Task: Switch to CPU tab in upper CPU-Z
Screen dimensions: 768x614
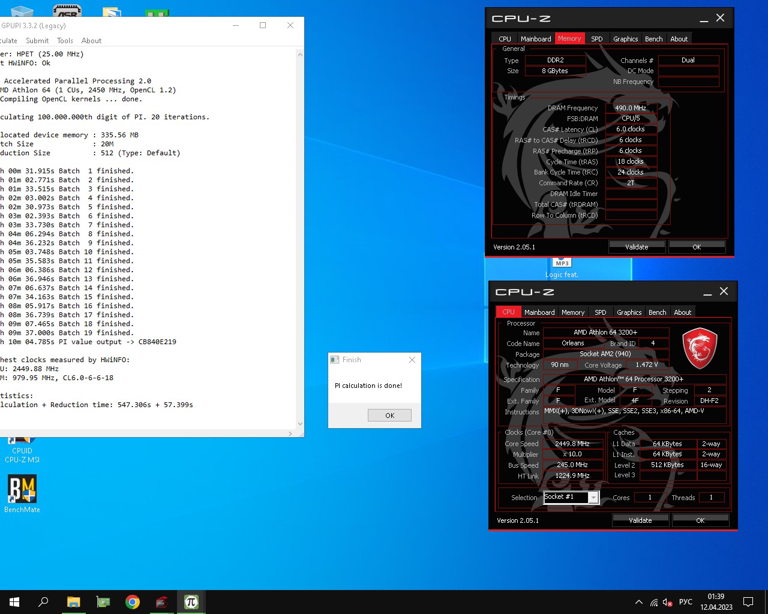Action: tap(505, 38)
